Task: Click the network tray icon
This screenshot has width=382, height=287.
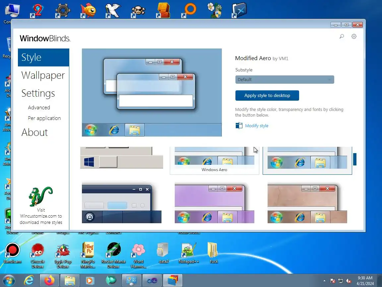Action: 341,281
